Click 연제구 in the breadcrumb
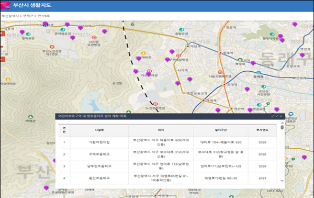This screenshot has width=314, height=198. coord(28,16)
